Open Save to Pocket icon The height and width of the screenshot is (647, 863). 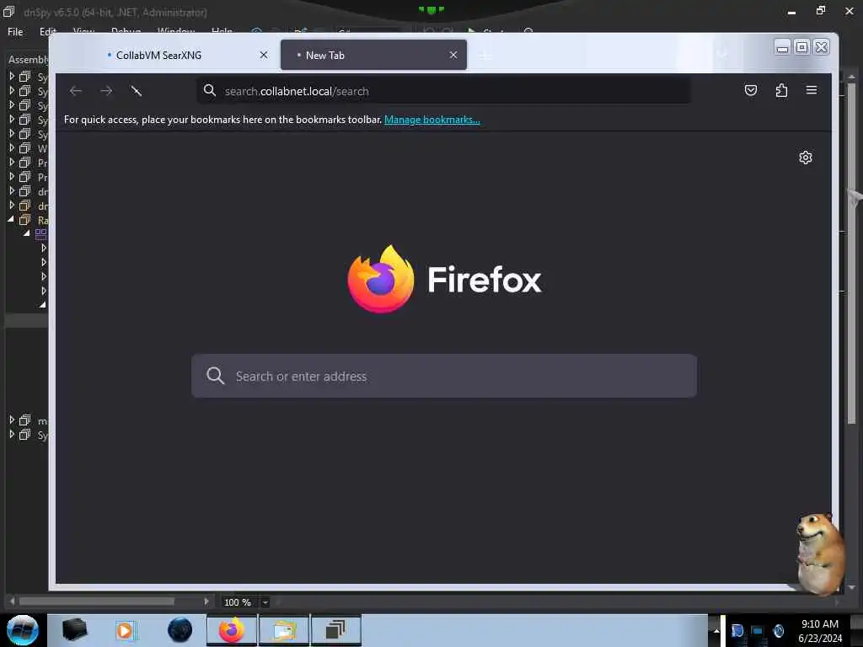pos(751,90)
